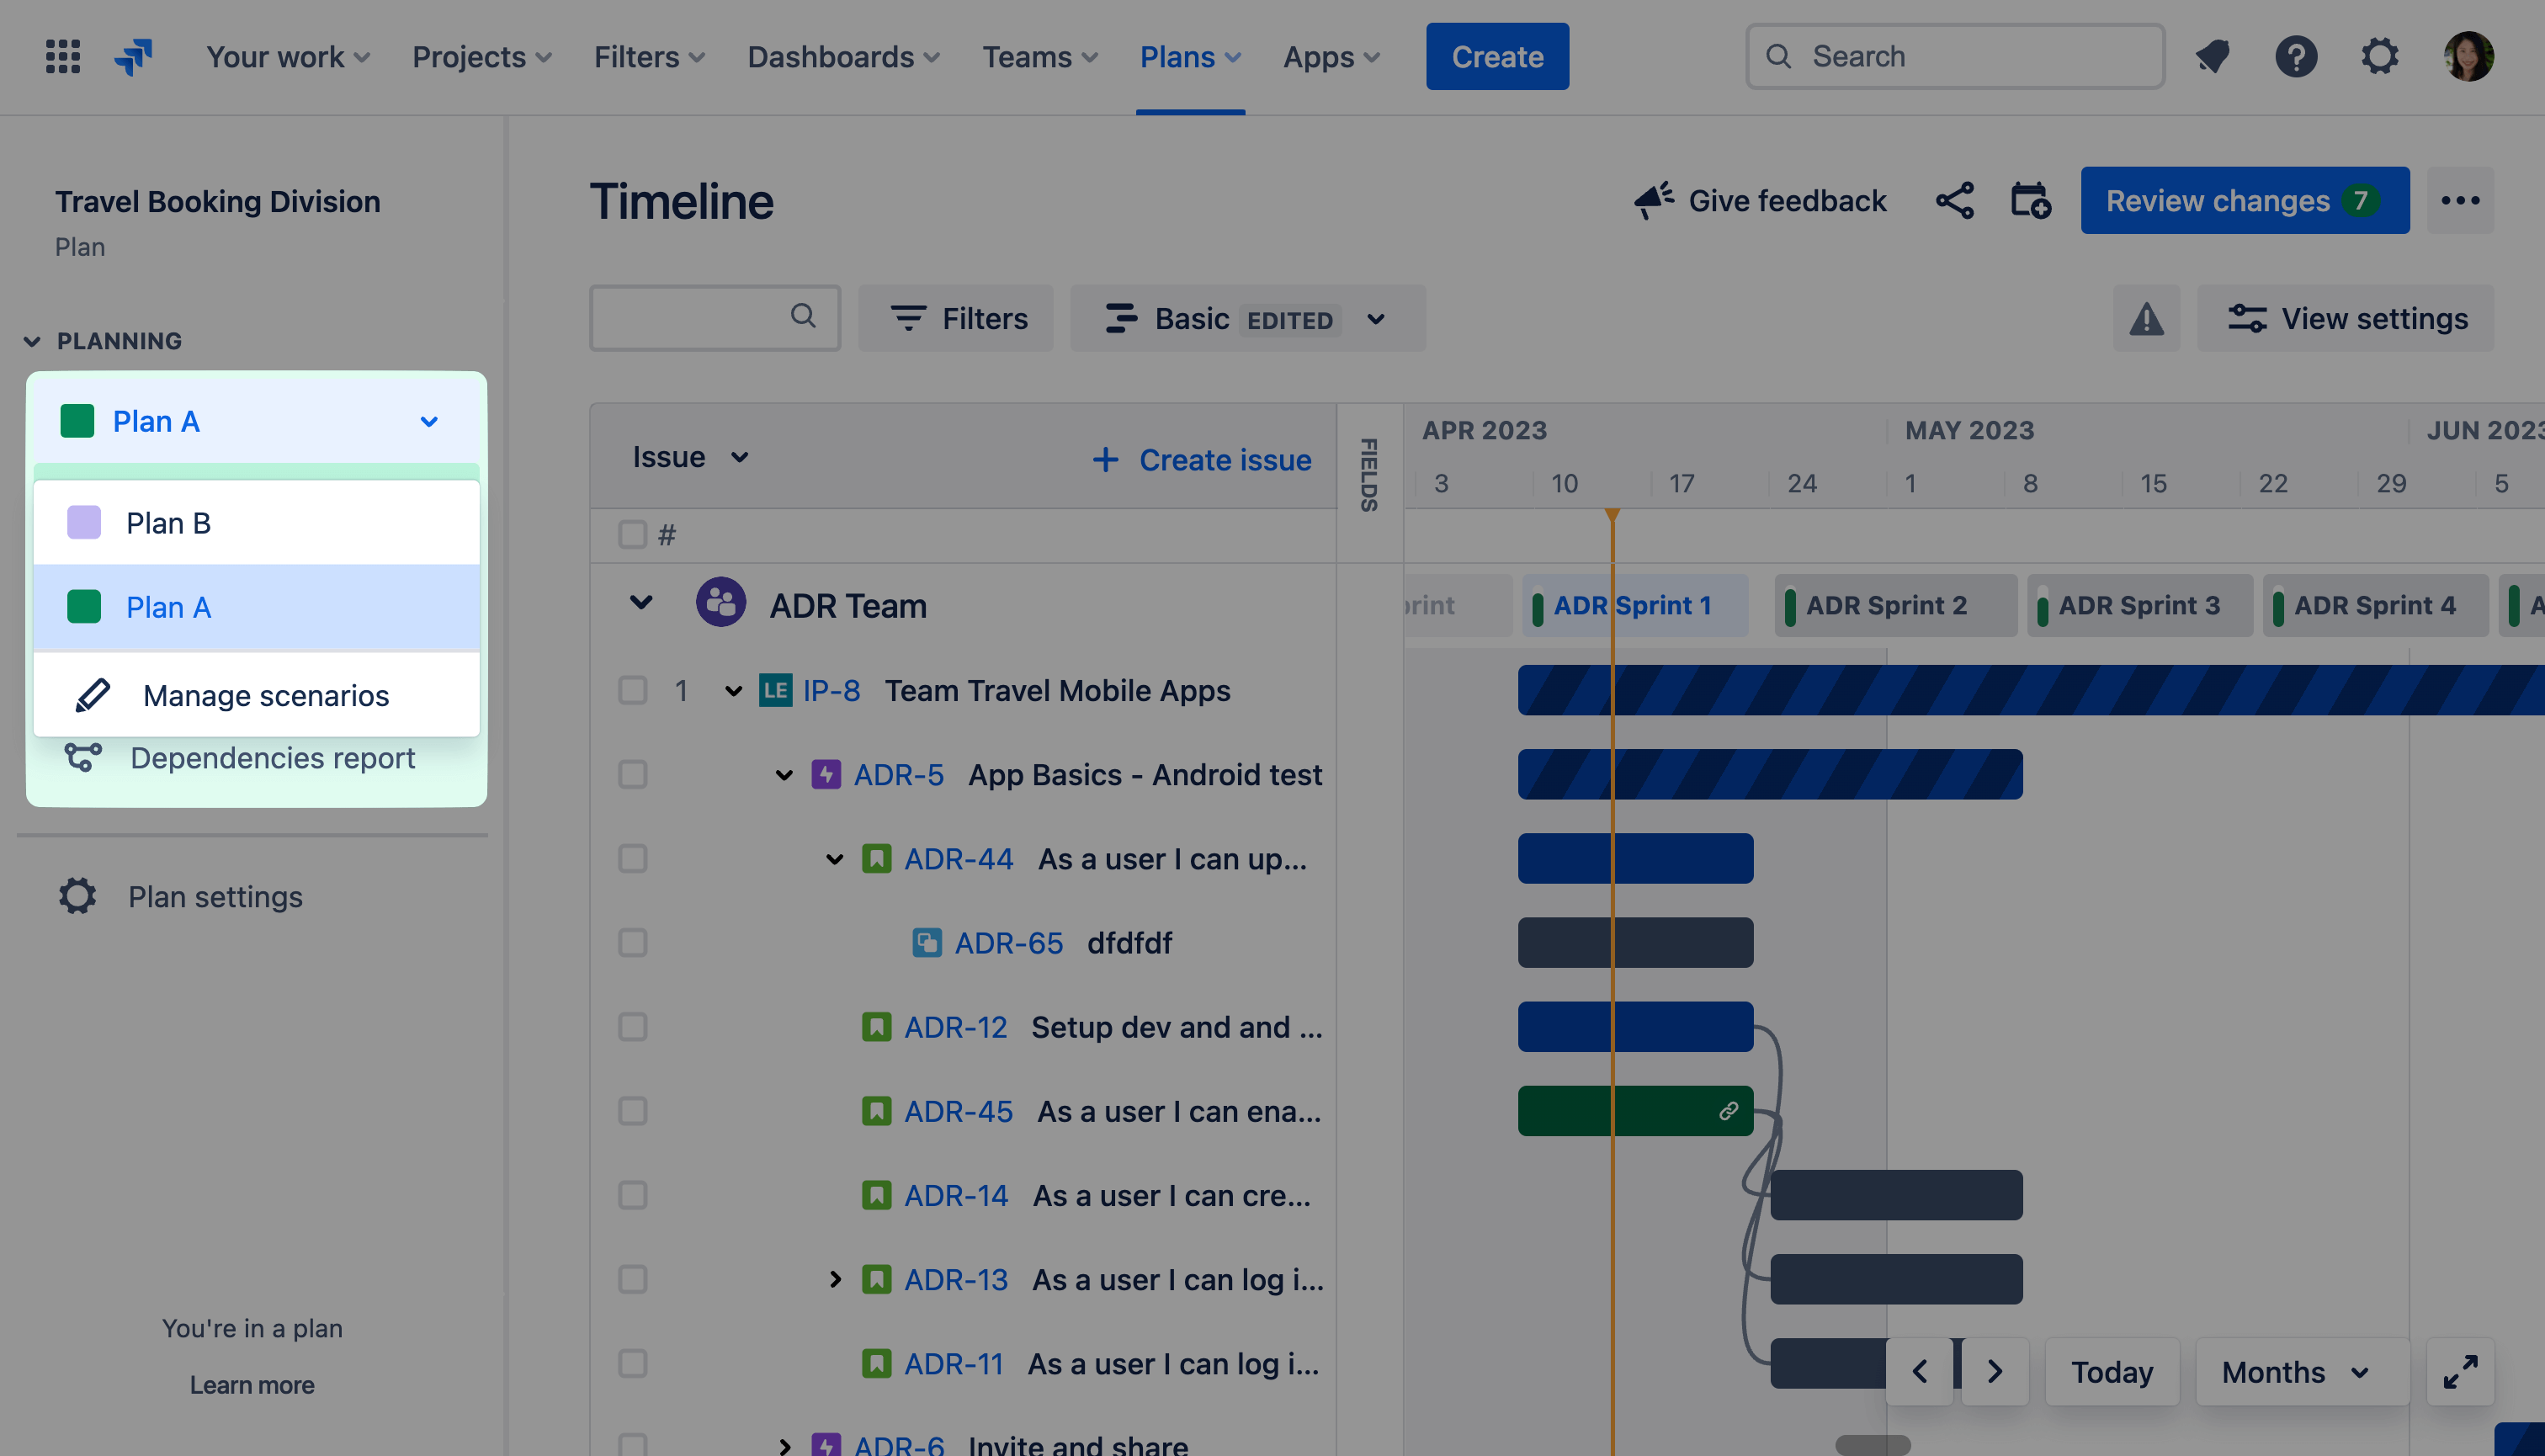This screenshot has height=1456, width=2545.
Task: Expand the ADR-13 issue row
Action: 835,1280
